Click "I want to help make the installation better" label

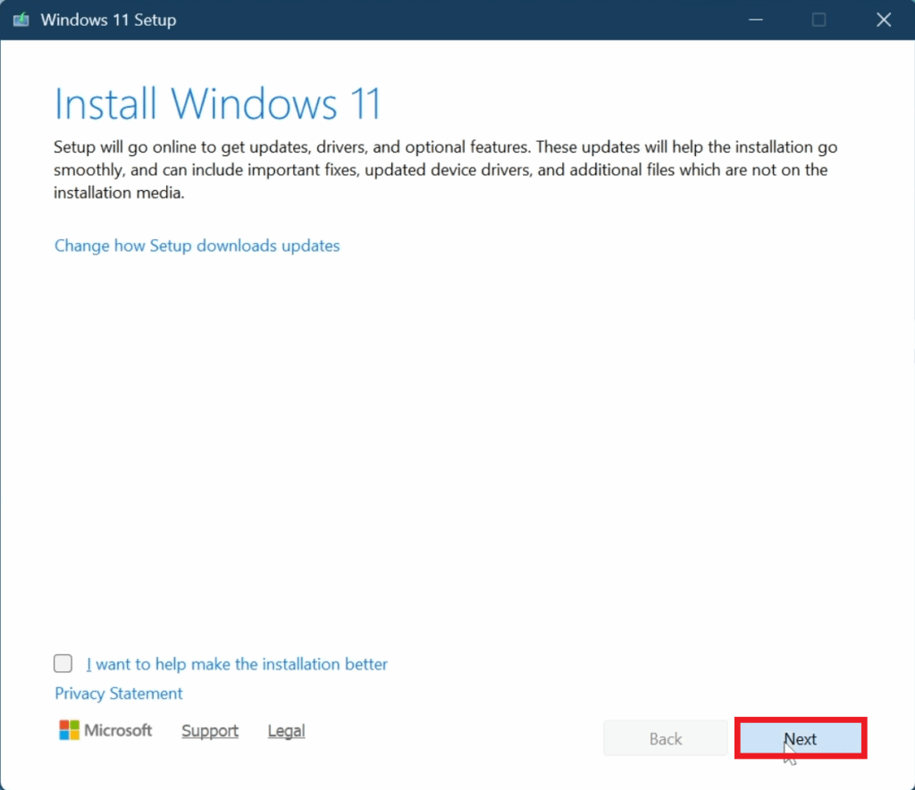point(237,664)
